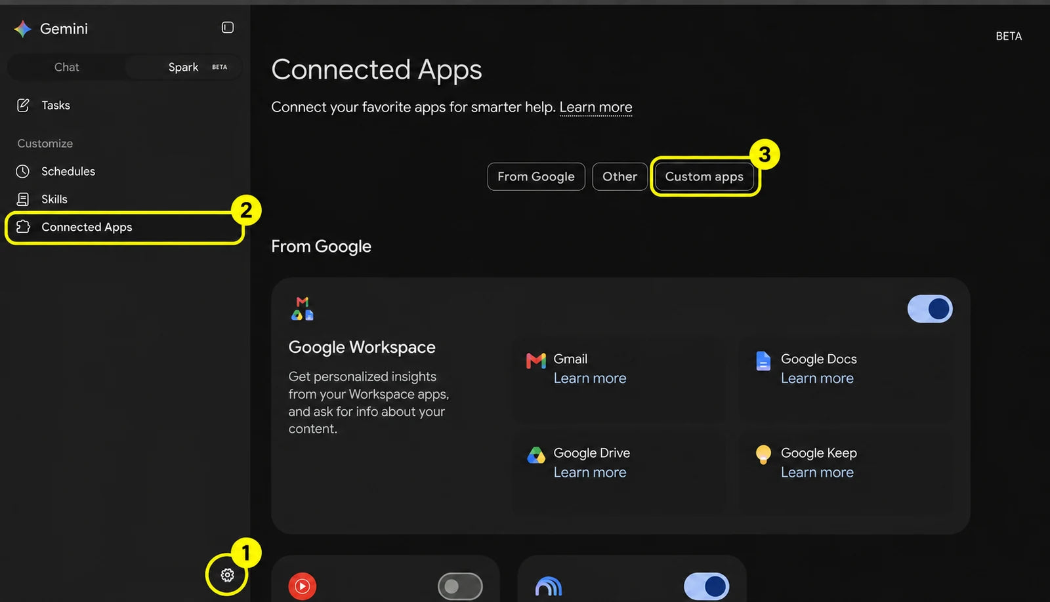The image size is (1050, 602).
Task: Click the BETA label at top right
Action: pyautogui.click(x=1009, y=36)
